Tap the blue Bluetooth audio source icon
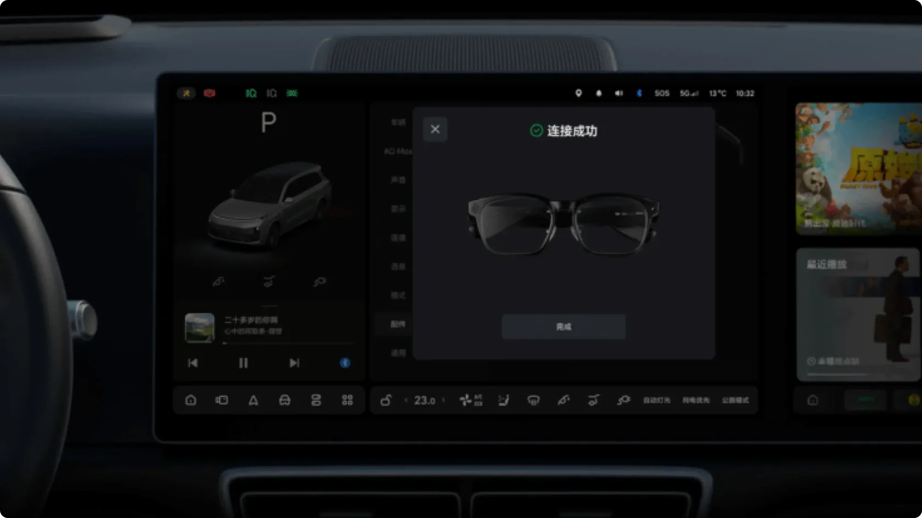Viewport: 922px width, 518px height. (x=345, y=363)
